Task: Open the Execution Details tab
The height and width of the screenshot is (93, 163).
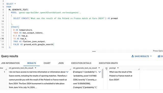Action: 81,63
